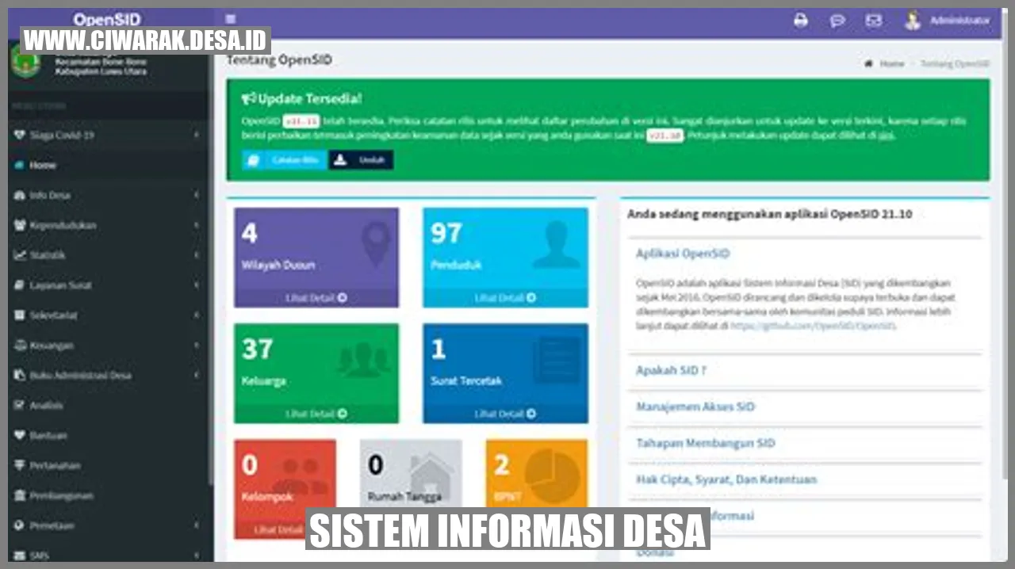Image resolution: width=1015 pixels, height=569 pixels.
Task: Click the Kependudukan people icon
Action: point(20,225)
